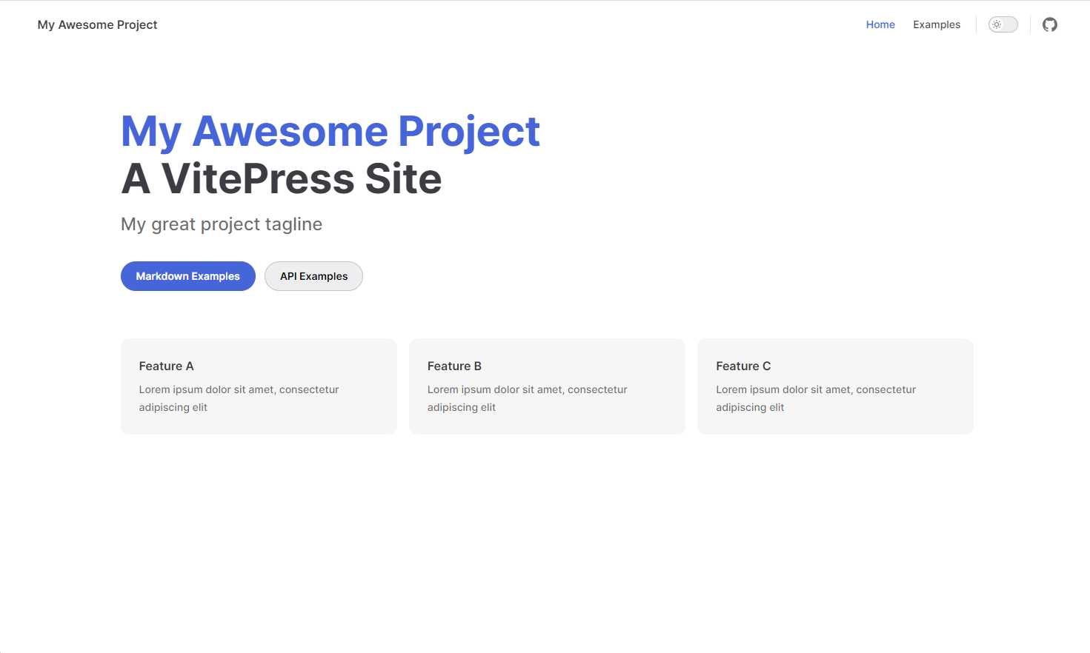Viewport: 1090px width, 653px height.
Task: Open the Examples nav link
Action: coord(937,24)
